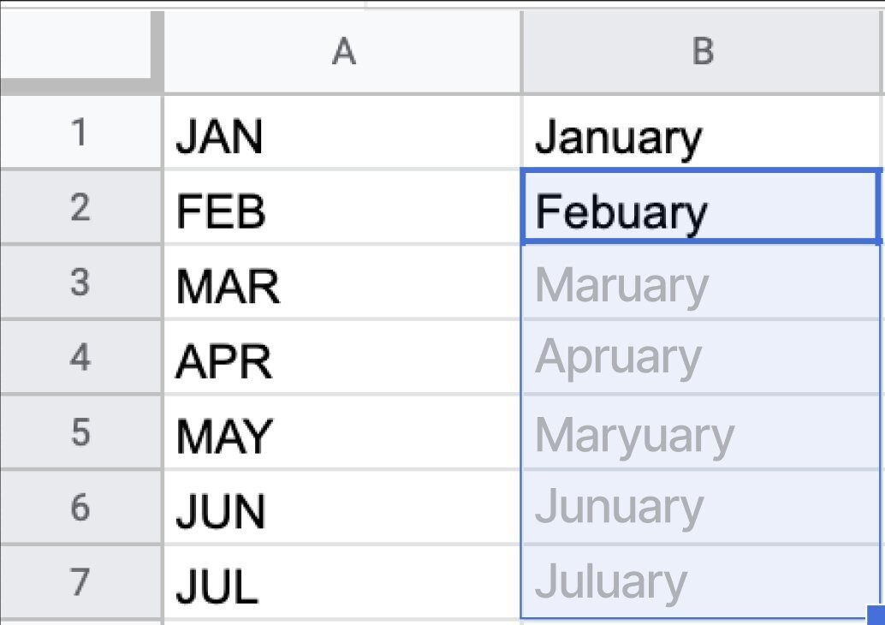Select row 3 header
This screenshot has width=885, height=625.
point(80,282)
